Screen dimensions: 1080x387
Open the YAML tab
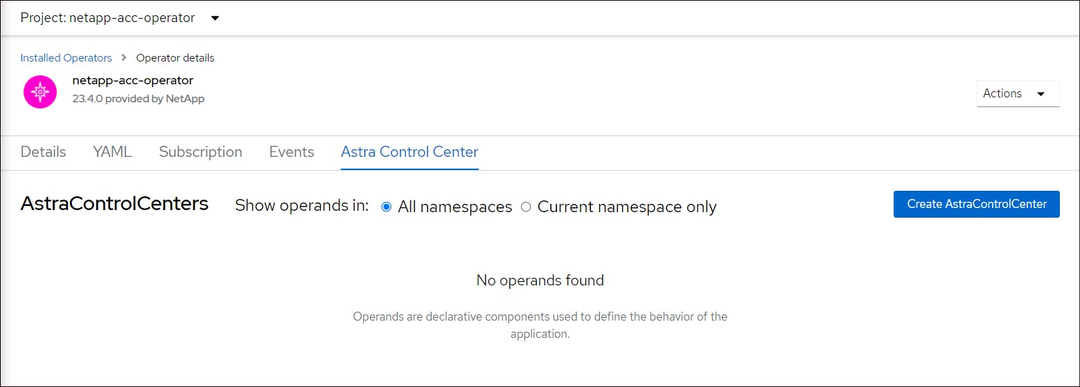pyautogui.click(x=112, y=152)
